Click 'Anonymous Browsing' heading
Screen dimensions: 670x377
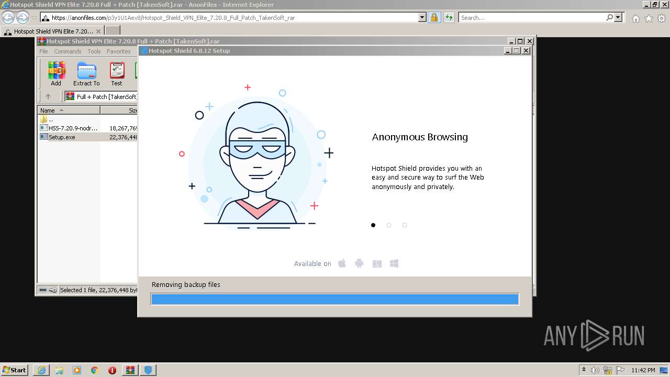tap(420, 137)
